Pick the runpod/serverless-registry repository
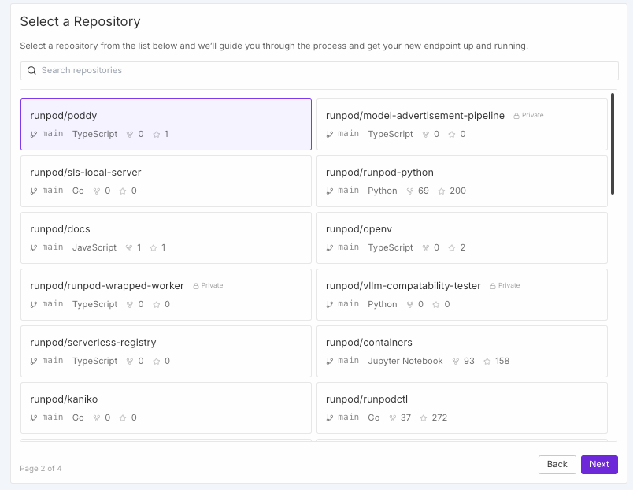The image size is (633, 490). [x=165, y=351]
